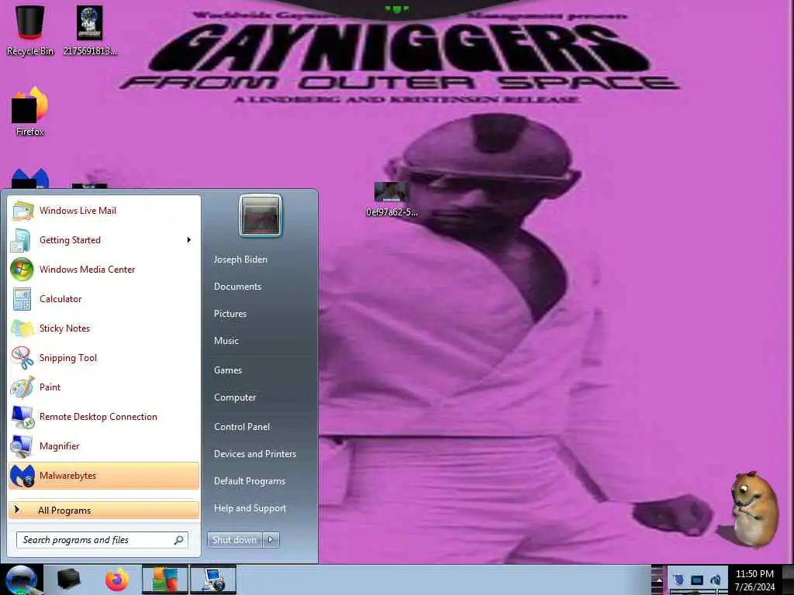Launch Paint from the Start menu
Viewport: 794px width, 595px height.
(104, 387)
